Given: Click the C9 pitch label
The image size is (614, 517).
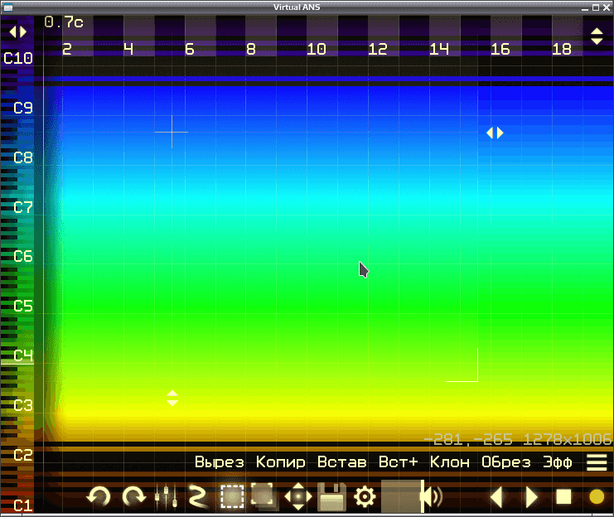Looking at the screenshot, I should coord(22,108).
